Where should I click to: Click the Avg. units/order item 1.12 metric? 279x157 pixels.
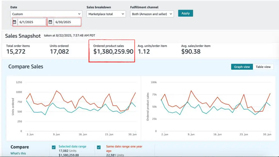144,52
